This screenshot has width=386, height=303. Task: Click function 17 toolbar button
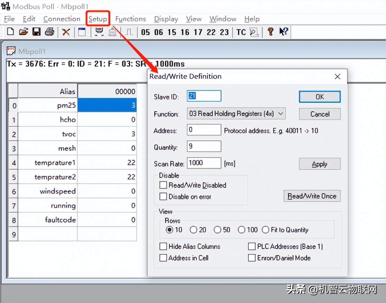(198, 32)
